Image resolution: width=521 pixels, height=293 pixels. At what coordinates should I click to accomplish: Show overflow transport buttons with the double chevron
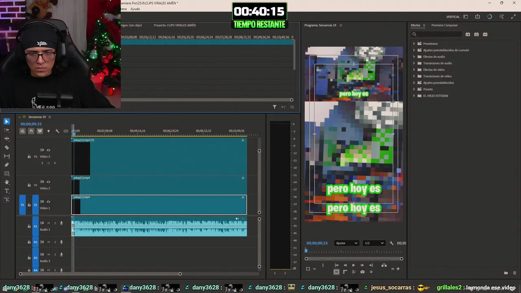point(393,269)
